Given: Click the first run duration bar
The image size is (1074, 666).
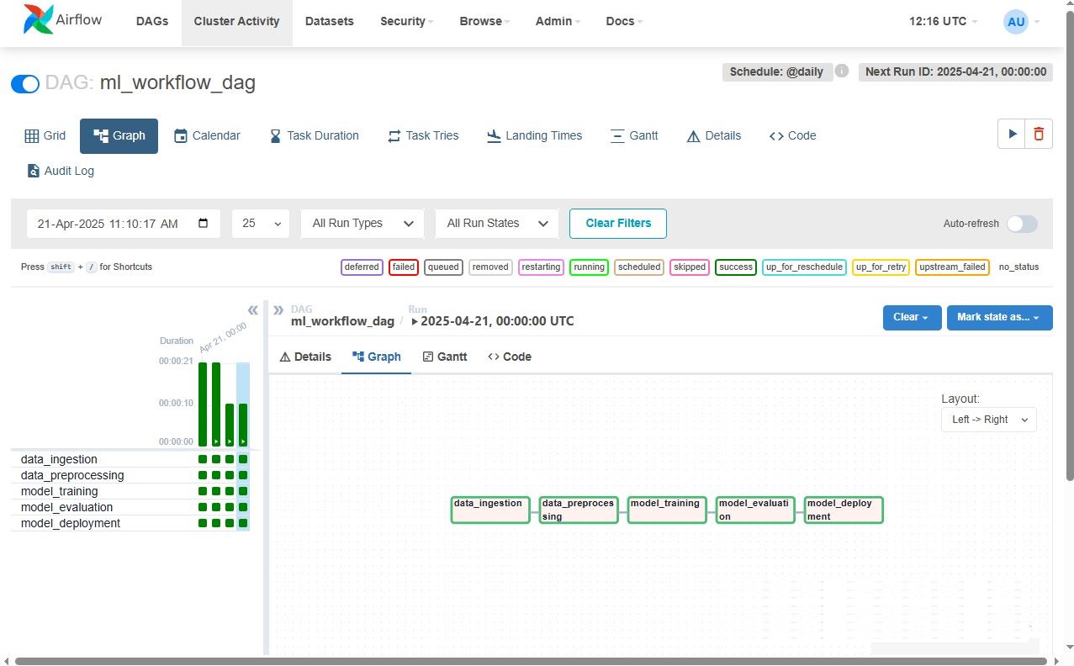Looking at the screenshot, I should [203, 404].
